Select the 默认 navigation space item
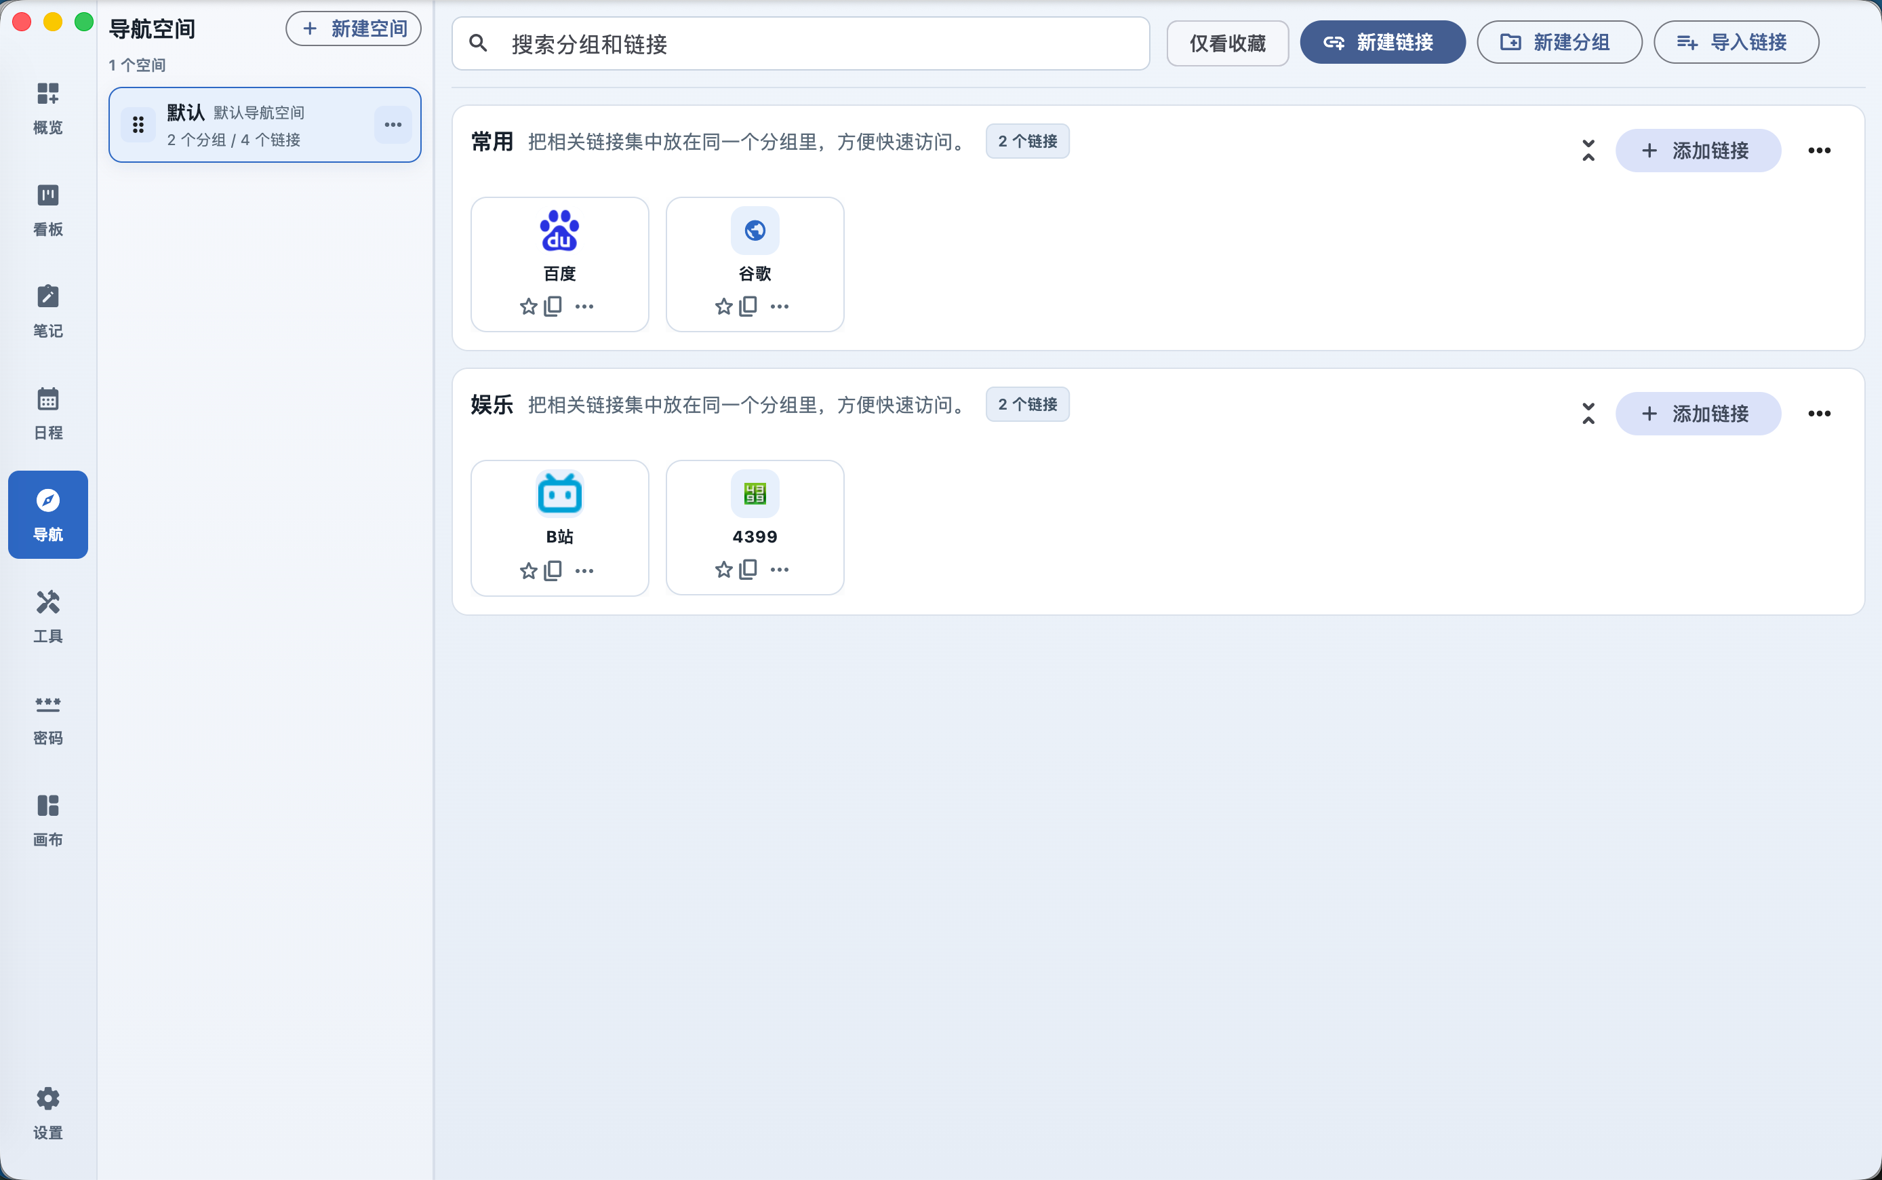The image size is (1882, 1180). click(265, 125)
